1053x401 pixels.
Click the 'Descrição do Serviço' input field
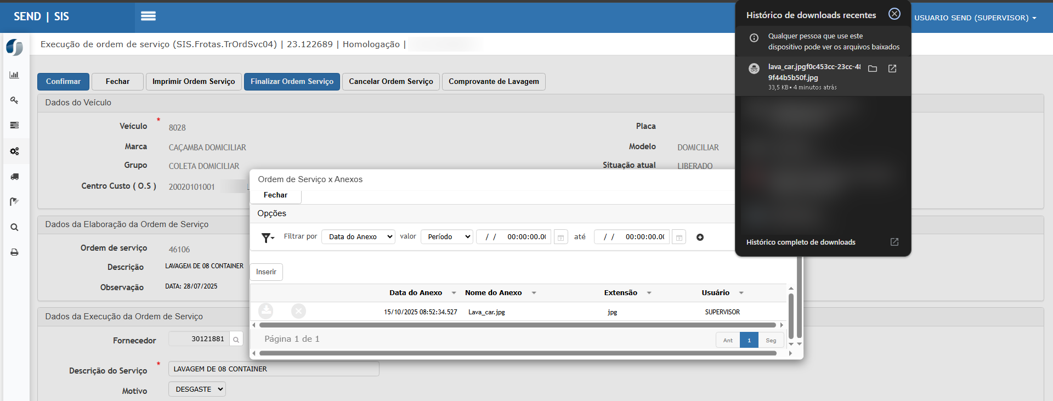[274, 369]
